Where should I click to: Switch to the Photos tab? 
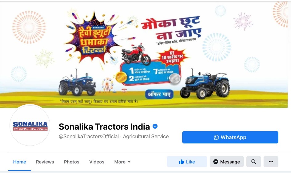[x=72, y=162]
